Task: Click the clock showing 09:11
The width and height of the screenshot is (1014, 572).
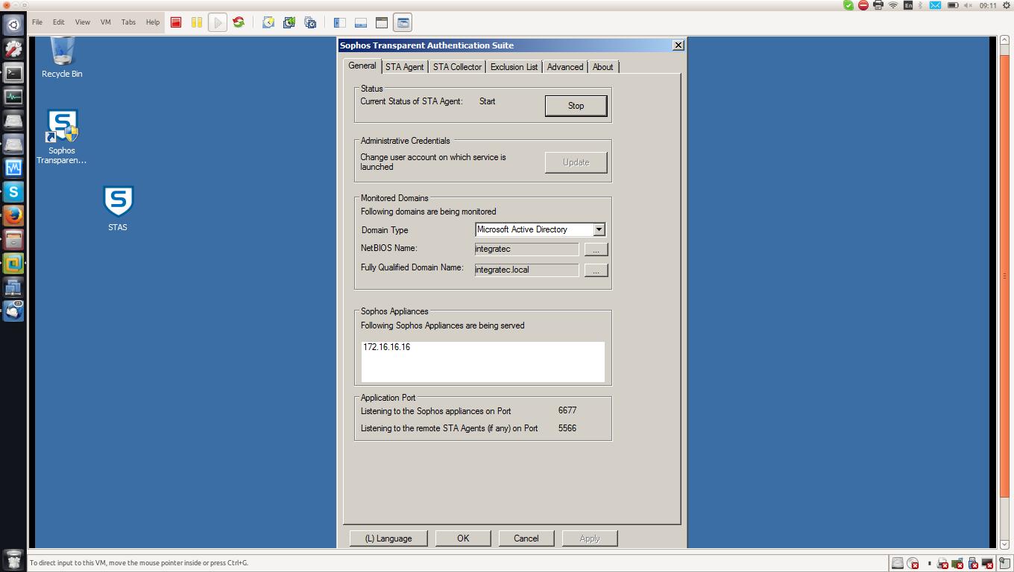Action: 988,5
